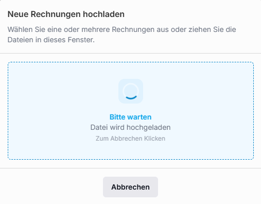Click the divider line above the Abbrechen button

[x=130, y=168]
